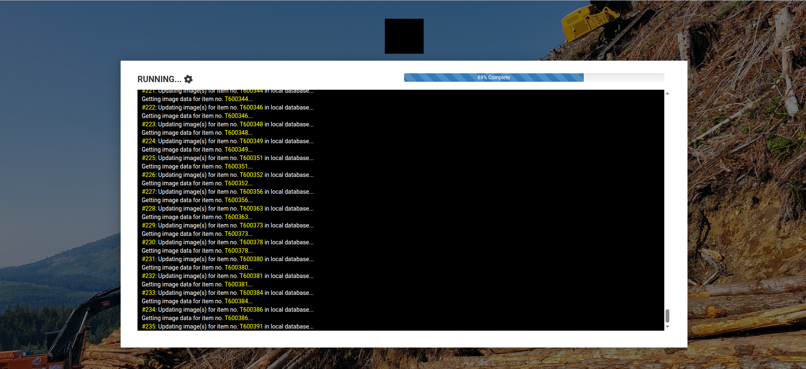Click the scrollbar down arrow in log panel
The image size is (806, 369).
pos(667,327)
